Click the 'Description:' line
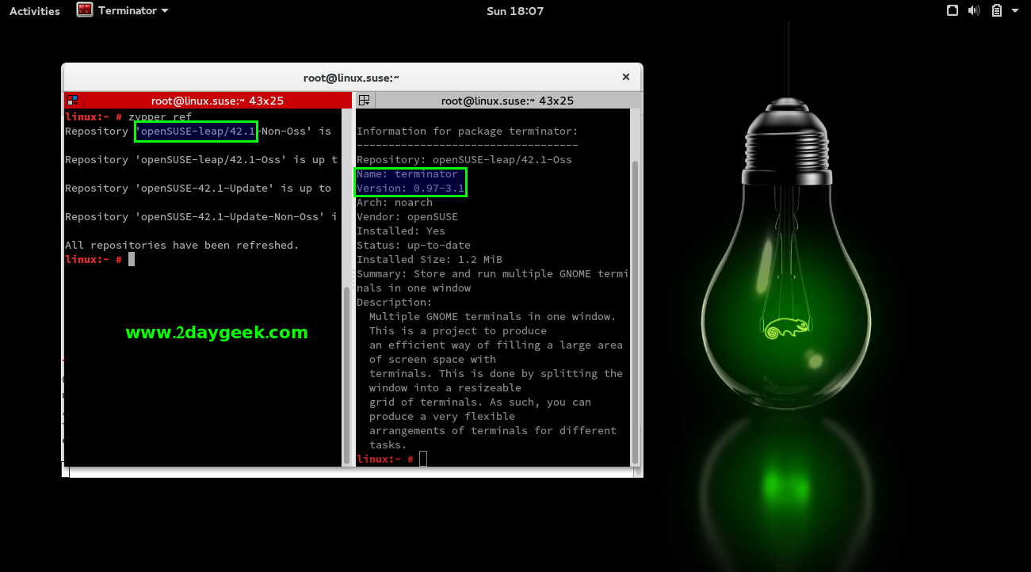Screen dimensions: 1031x572 point(395,302)
